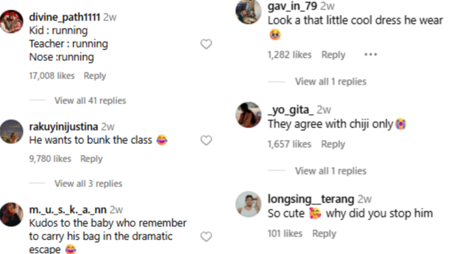This screenshot has width=450, height=254.
Task: Tap heart on m._u._s._k._a._nn comment
Action: [206, 237]
